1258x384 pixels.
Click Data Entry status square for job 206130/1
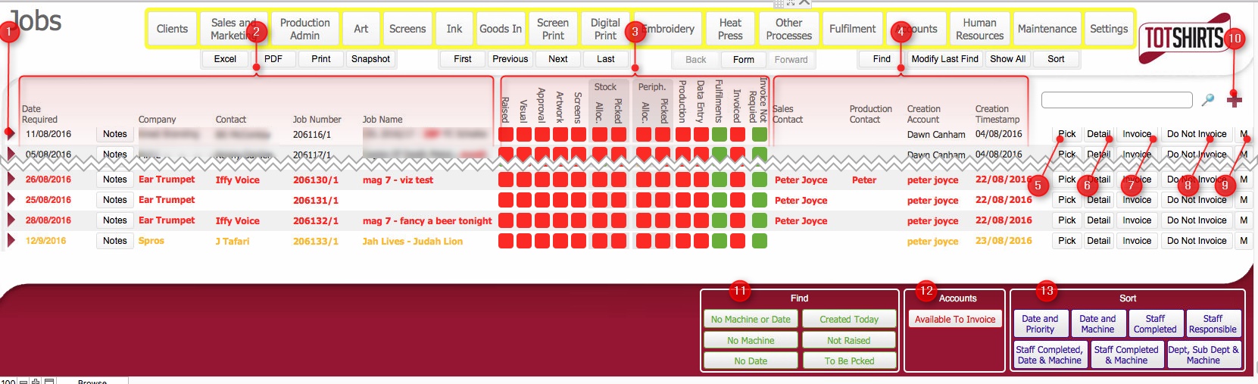pyautogui.click(x=701, y=180)
